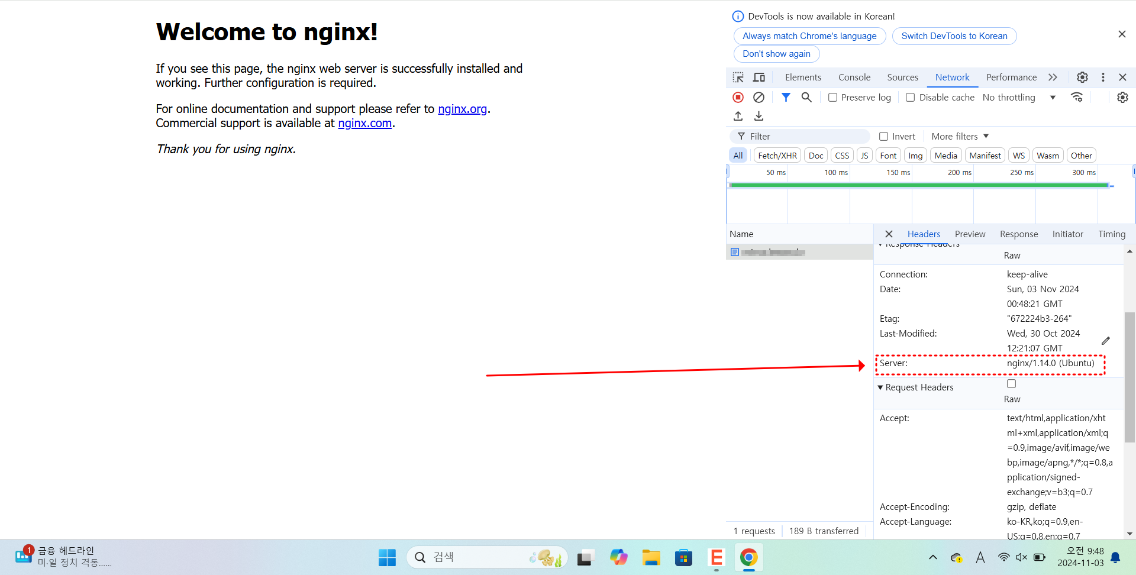Select the inspect element picker icon
Viewport: 1136px width, 575px height.
(x=738, y=77)
